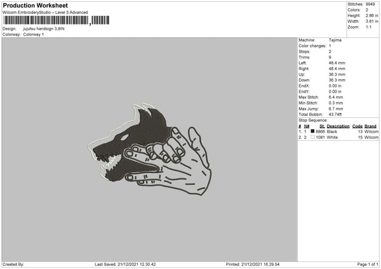Click the 'Description' column header
This screenshot has height=269, width=381.
(338, 126)
